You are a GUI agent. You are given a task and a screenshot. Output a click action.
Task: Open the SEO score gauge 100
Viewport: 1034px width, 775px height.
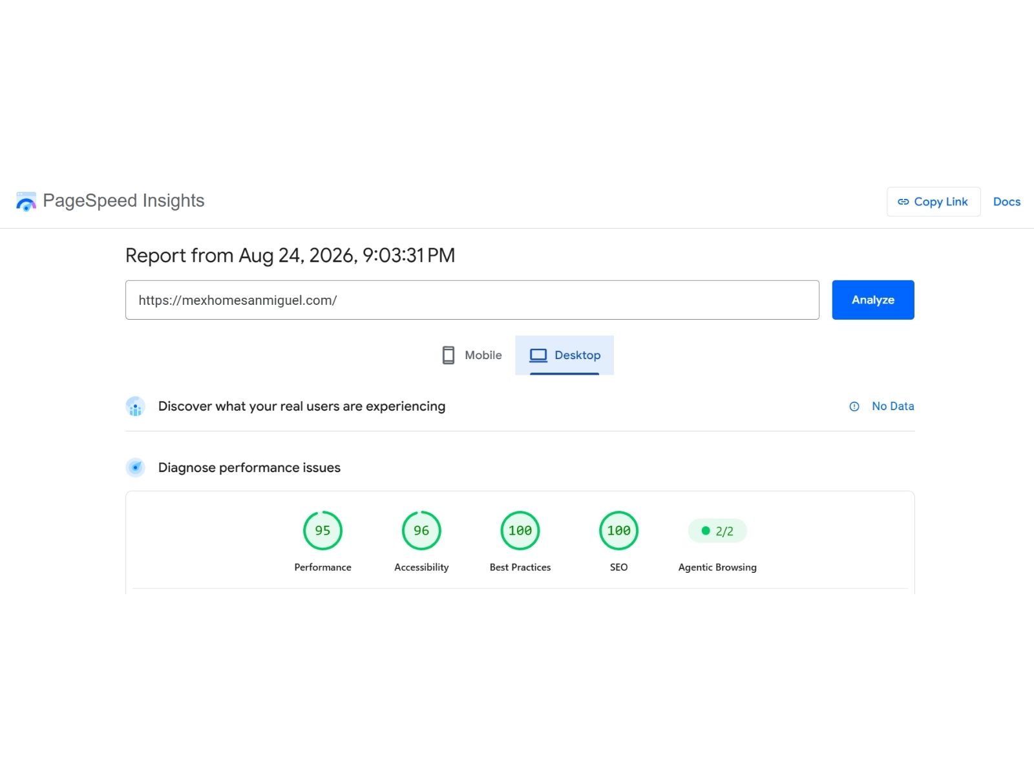tap(619, 531)
